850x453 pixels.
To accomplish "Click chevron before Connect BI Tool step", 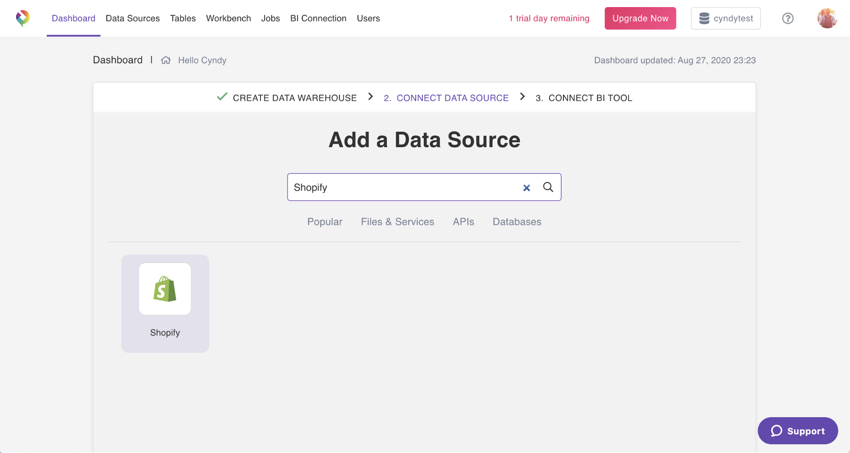I will pos(522,96).
